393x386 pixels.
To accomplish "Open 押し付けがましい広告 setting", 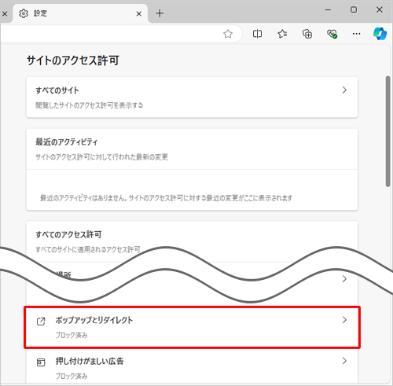I will [192, 368].
